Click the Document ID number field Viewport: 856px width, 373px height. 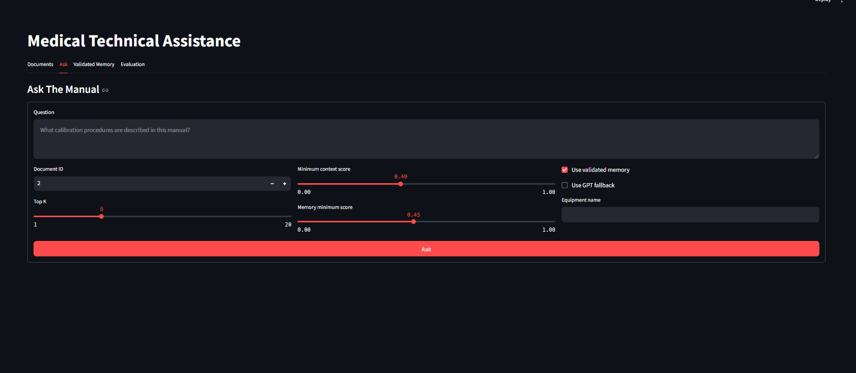point(150,184)
